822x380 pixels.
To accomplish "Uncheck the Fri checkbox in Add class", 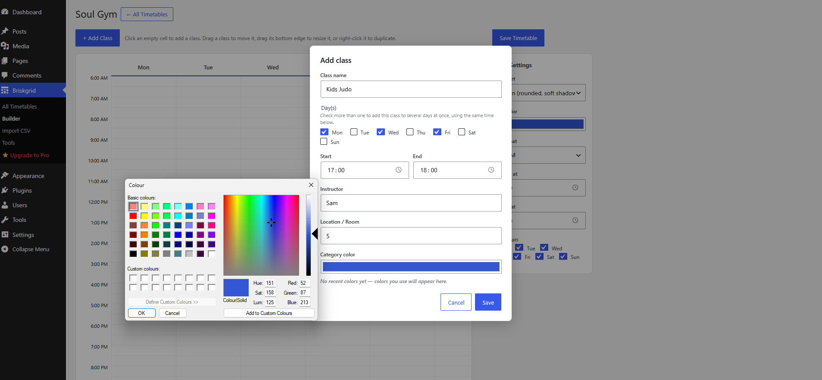I will 437,132.
